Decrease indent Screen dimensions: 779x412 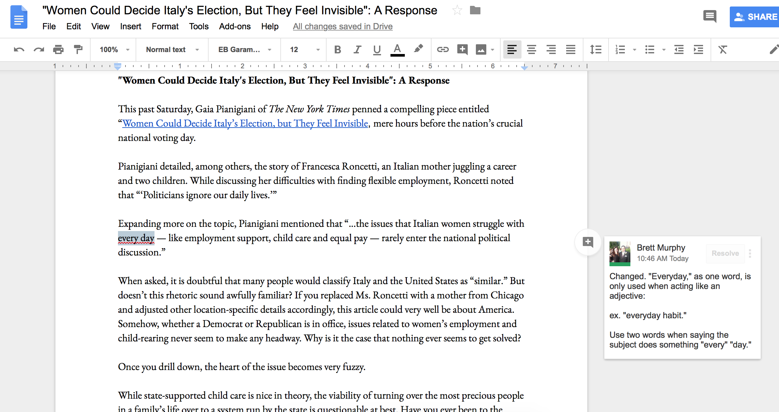(x=679, y=49)
